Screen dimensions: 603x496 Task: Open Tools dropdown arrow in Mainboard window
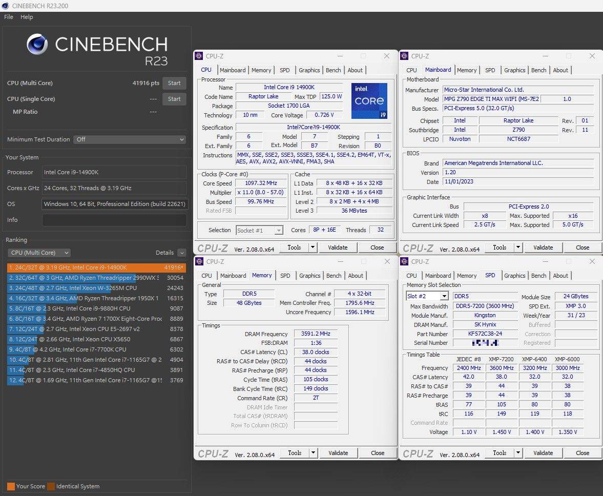[518, 247]
